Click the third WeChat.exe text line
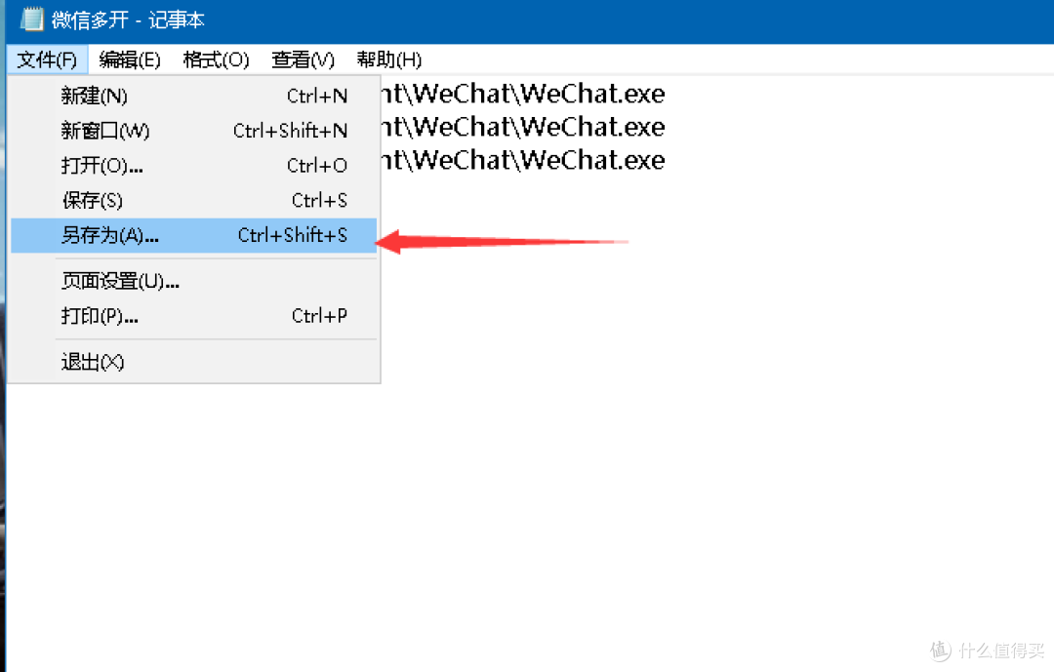The height and width of the screenshot is (672, 1054). click(523, 161)
